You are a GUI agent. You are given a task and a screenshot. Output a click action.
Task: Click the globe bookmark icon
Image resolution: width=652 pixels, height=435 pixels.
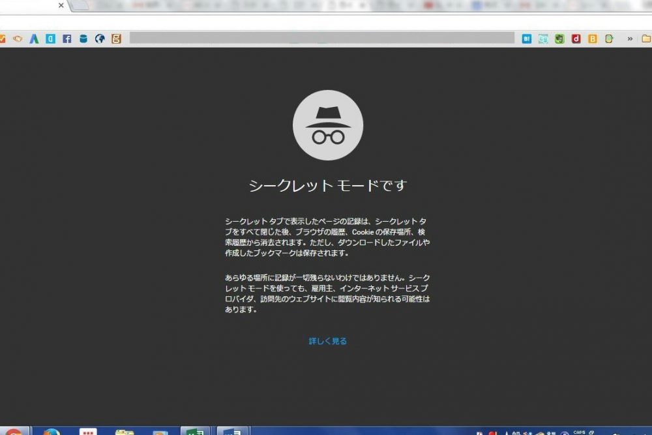pyautogui.click(x=100, y=38)
